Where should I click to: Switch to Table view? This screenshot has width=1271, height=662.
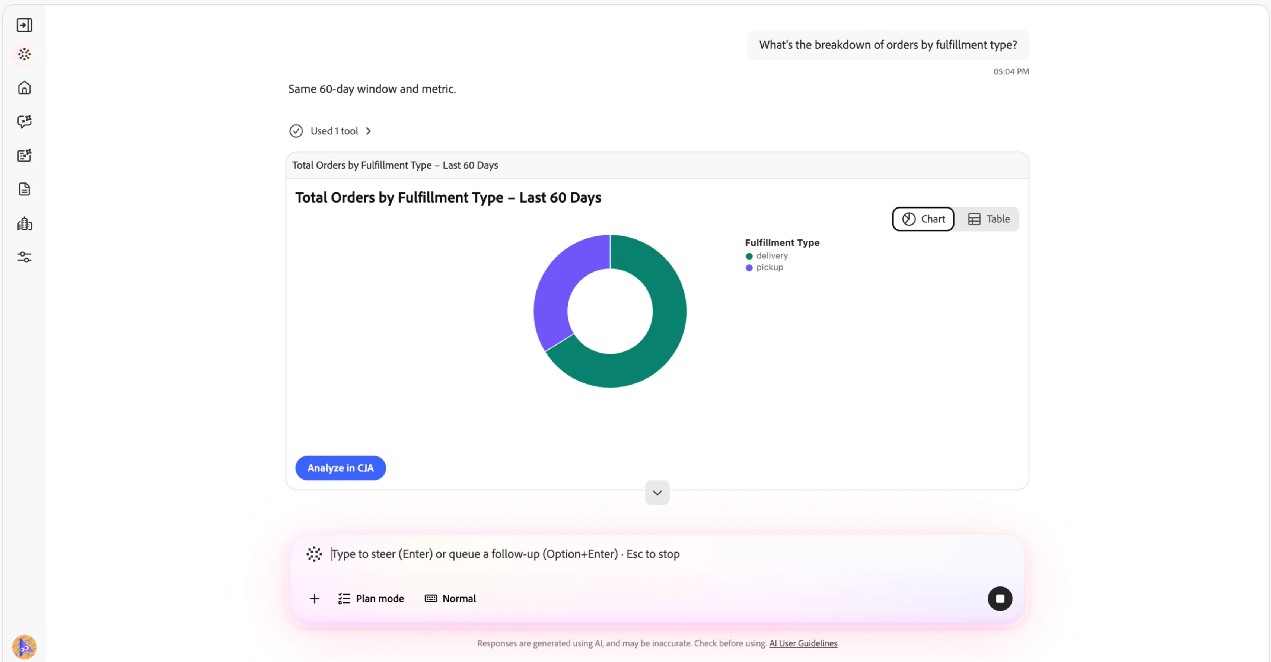(988, 219)
